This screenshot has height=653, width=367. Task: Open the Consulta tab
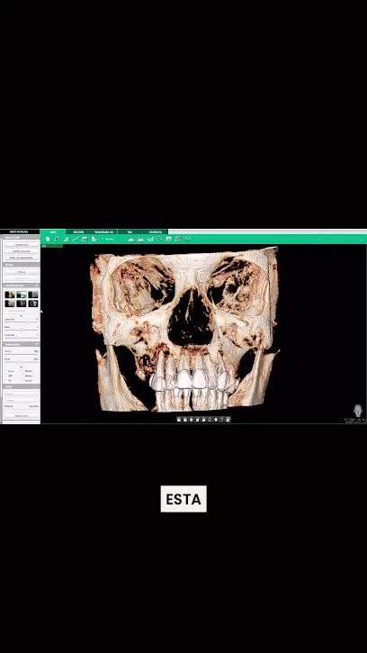[156, 231]
